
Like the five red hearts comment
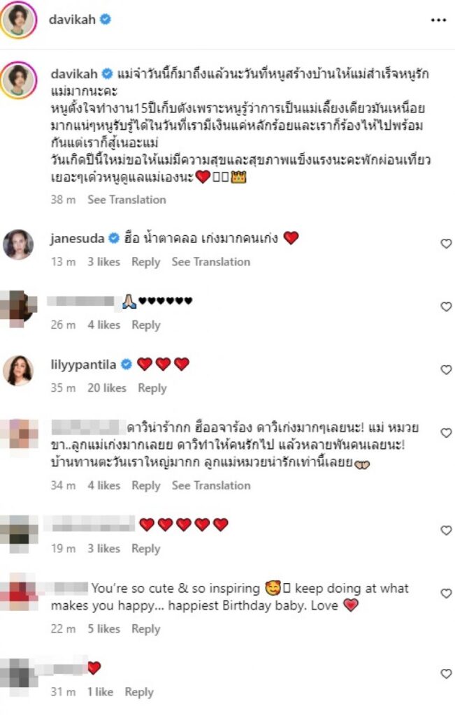446,531
